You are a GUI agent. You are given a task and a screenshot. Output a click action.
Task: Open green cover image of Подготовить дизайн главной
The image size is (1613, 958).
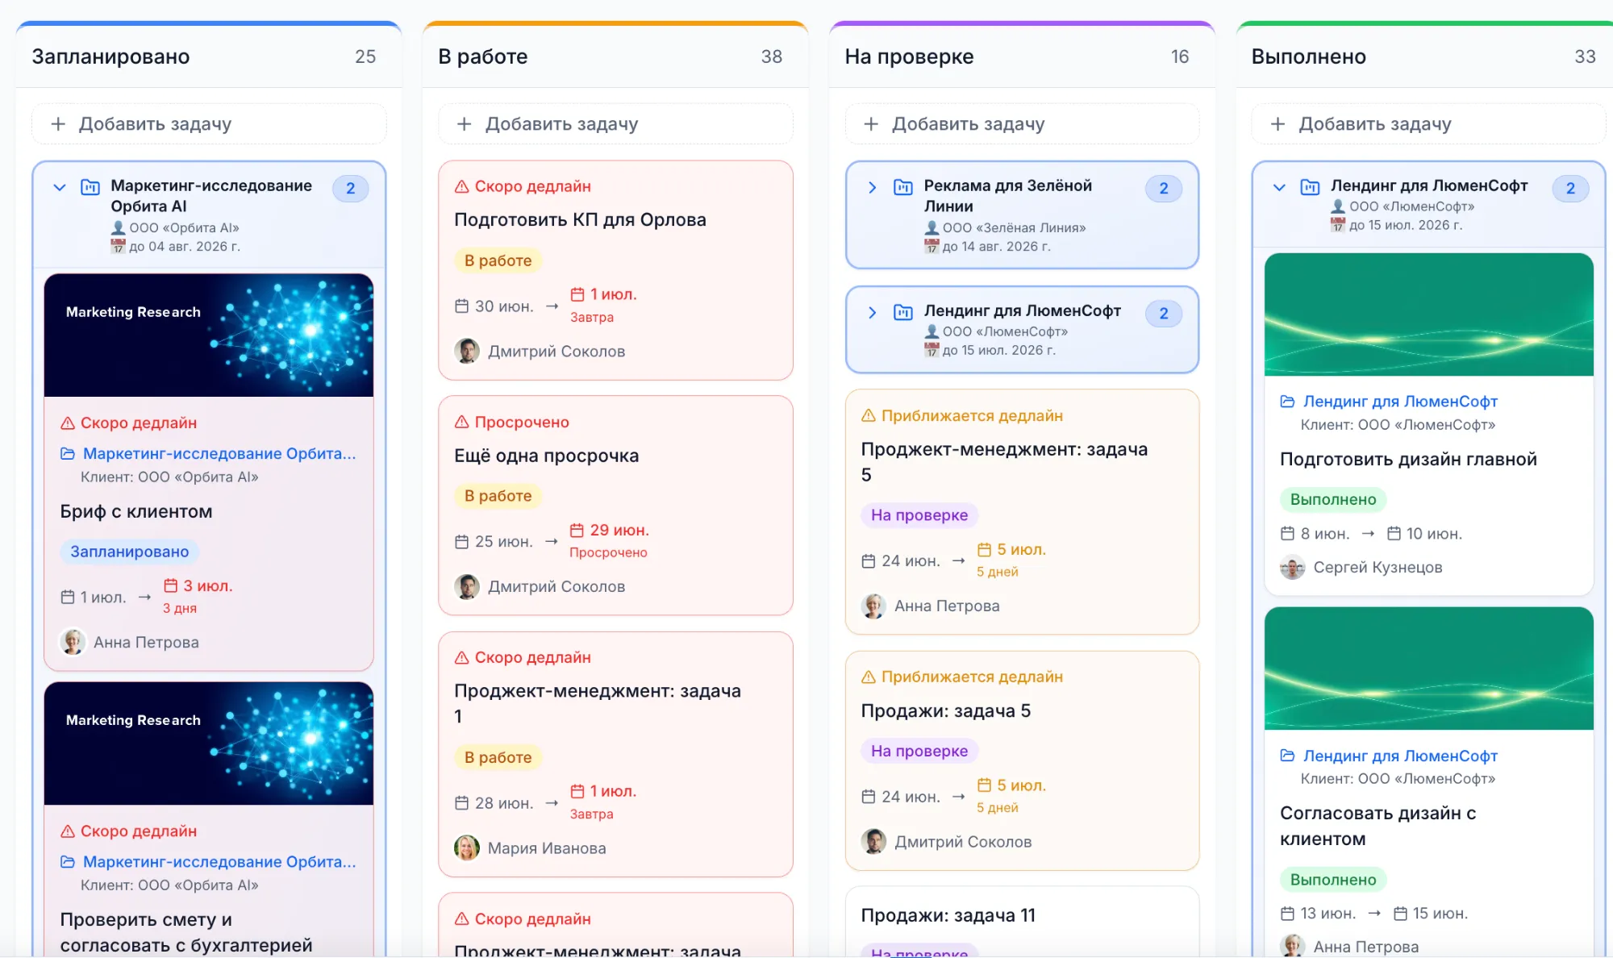pyautogui.click(x=1428, y=314)
